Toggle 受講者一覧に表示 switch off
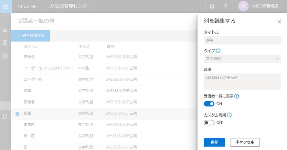This screenshot has width=287, height=150. click(x=209, y=104)
